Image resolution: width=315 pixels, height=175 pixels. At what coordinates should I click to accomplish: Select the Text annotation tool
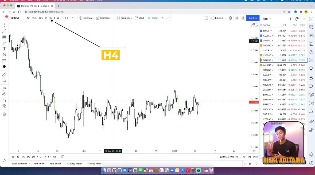[x=4, y=49]
